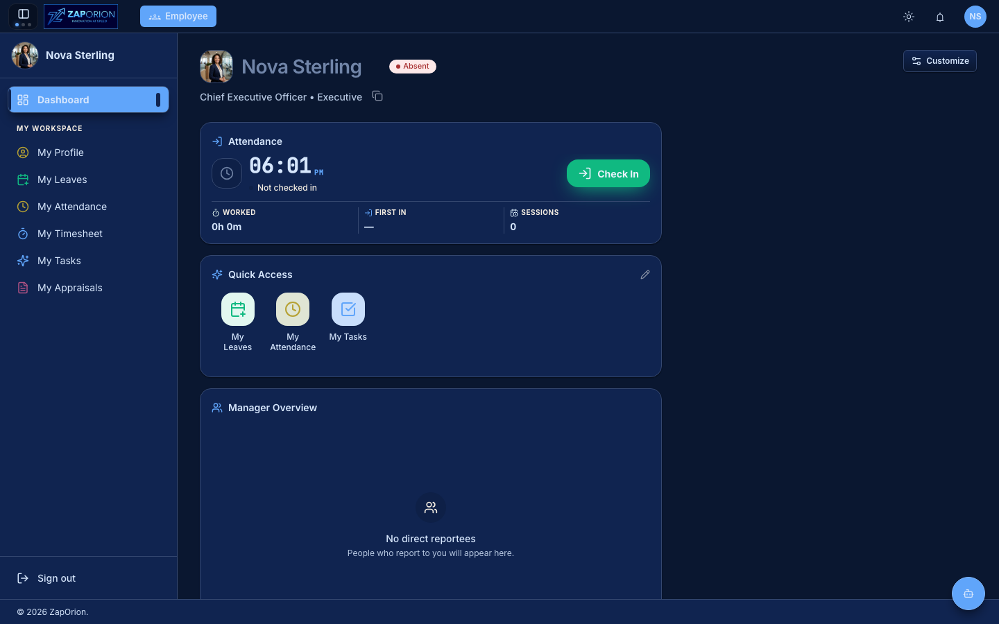Select Dashboard in the sidebar
This screenshot has width=999, height=624.
coord(88,100)
